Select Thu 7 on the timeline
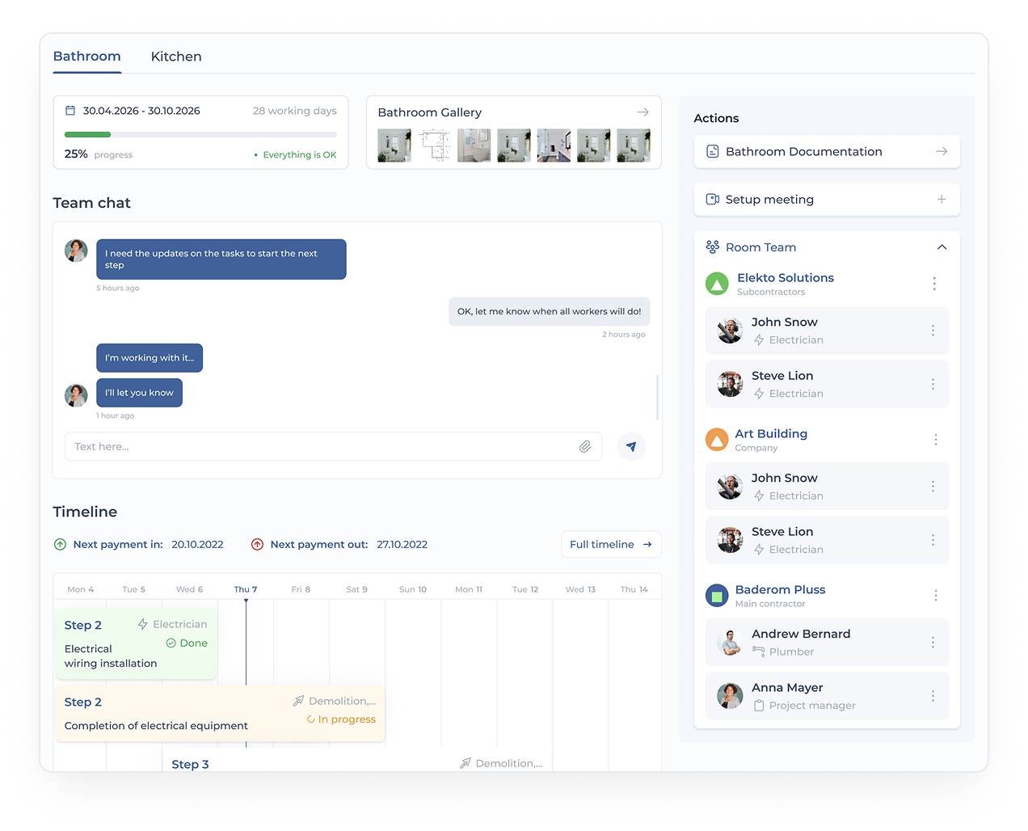The width and height of the screenshot is (1028, 831). pyautogui.click(x=246, y=589)
